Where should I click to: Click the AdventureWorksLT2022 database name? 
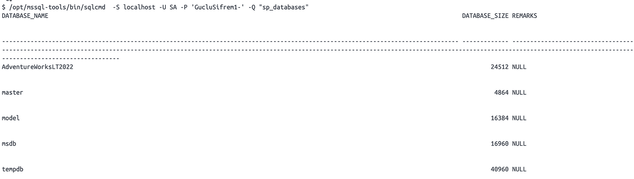click(x=38, y=67)
